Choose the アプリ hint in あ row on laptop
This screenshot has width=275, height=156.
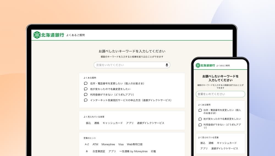point(112,151)
